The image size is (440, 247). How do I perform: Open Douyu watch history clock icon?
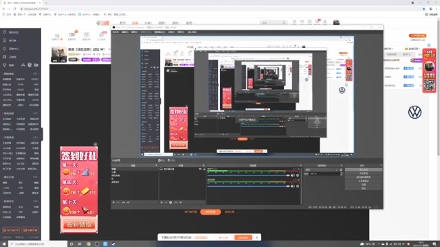click(x=294, y=21)
